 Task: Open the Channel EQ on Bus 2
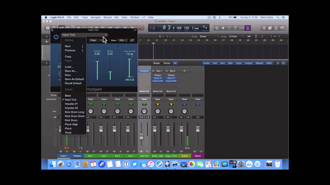[x=171, y=81]
